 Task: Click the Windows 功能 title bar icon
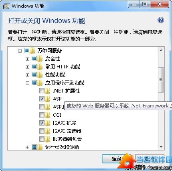point(6,6)
